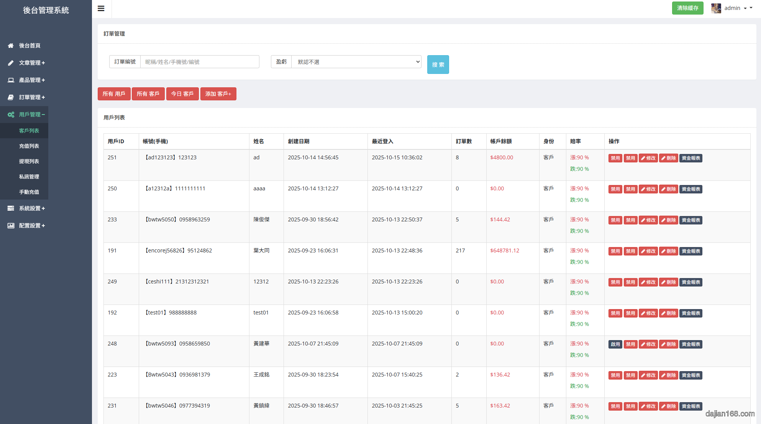Viewport: 761px width, 424px height.
Task: Click the home icon for 後台首頁
Action: tap(11, 46)
